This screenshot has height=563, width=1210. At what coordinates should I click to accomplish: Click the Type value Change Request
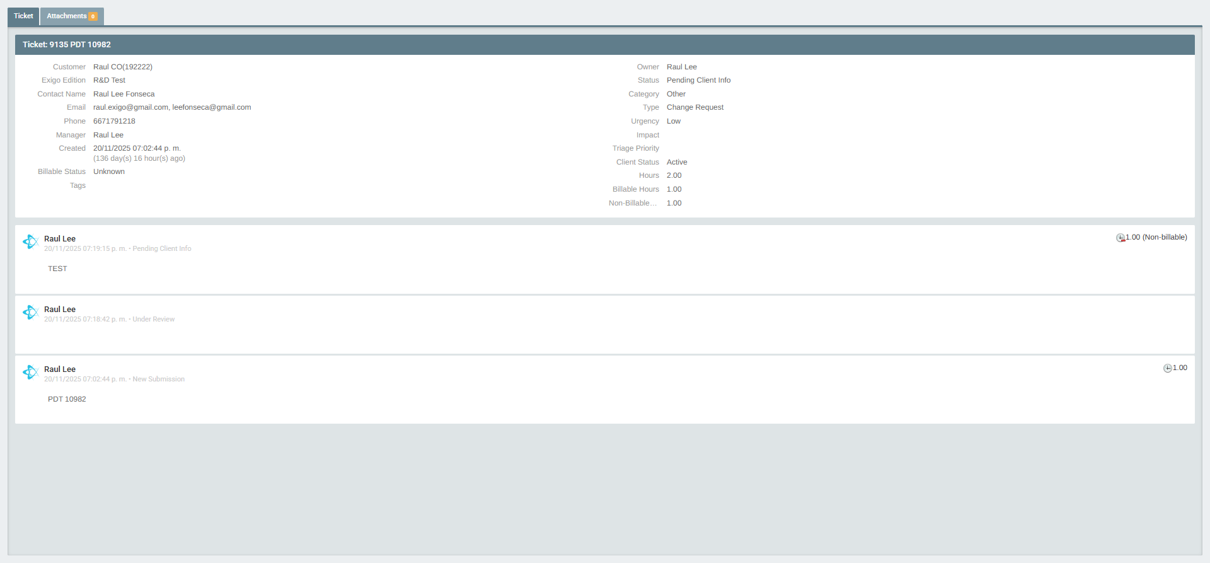pos(694,107)
